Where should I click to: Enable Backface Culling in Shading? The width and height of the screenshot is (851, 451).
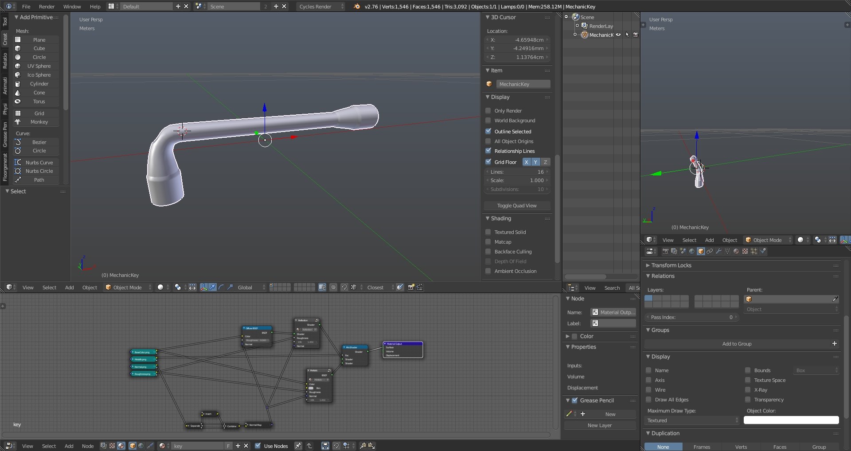[488, 252]
